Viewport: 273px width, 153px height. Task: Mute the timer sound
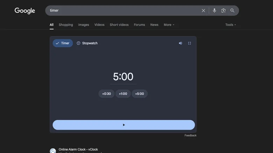pos(181,43)
